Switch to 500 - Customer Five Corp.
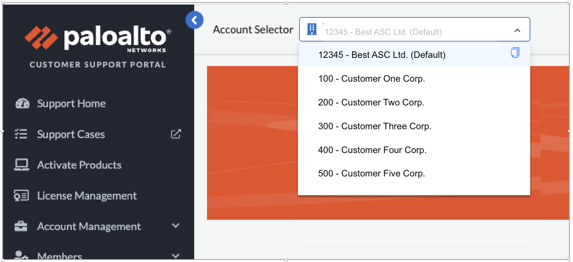 tap(371, 174)
